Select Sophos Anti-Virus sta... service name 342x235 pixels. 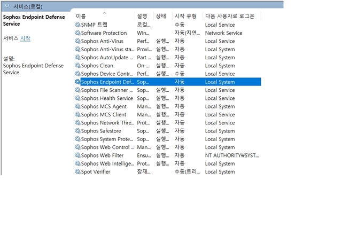[108, 49]
